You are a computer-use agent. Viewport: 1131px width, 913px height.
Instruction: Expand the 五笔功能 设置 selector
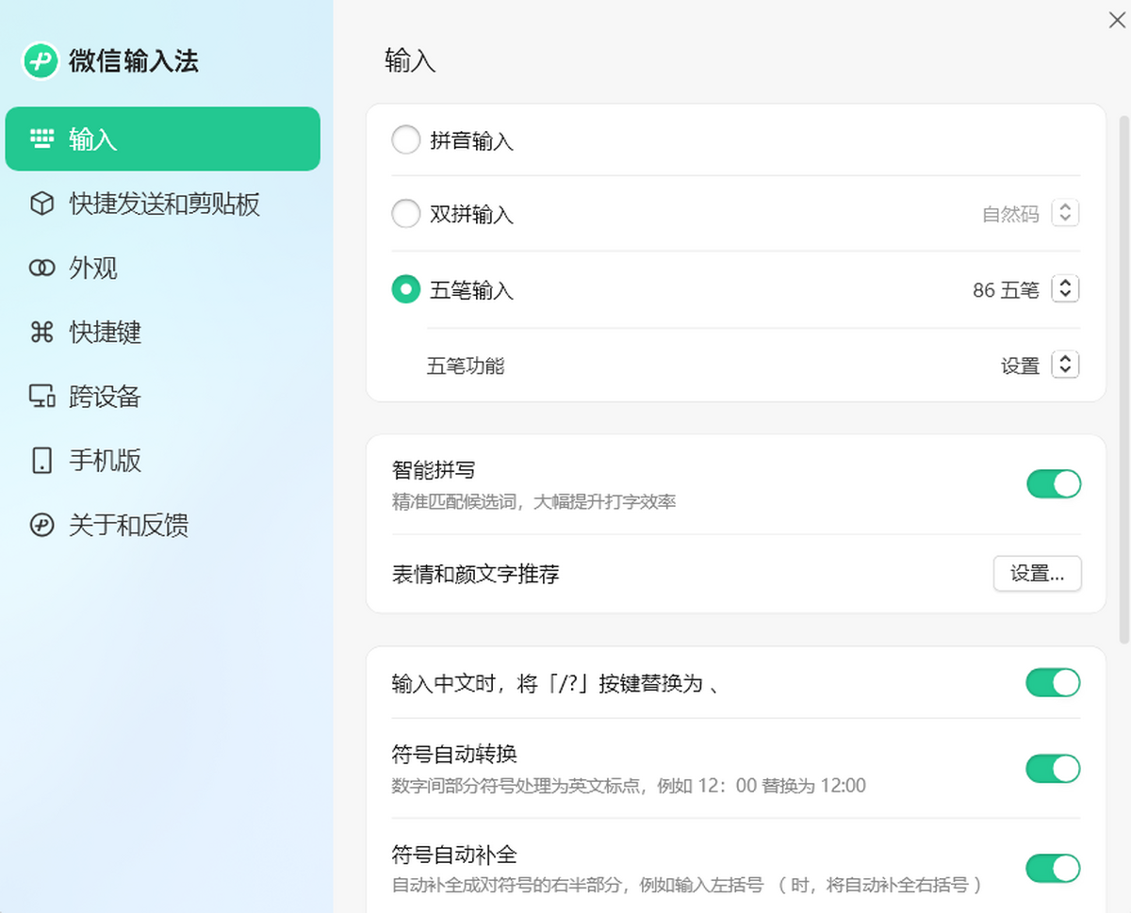point(1065,365)
